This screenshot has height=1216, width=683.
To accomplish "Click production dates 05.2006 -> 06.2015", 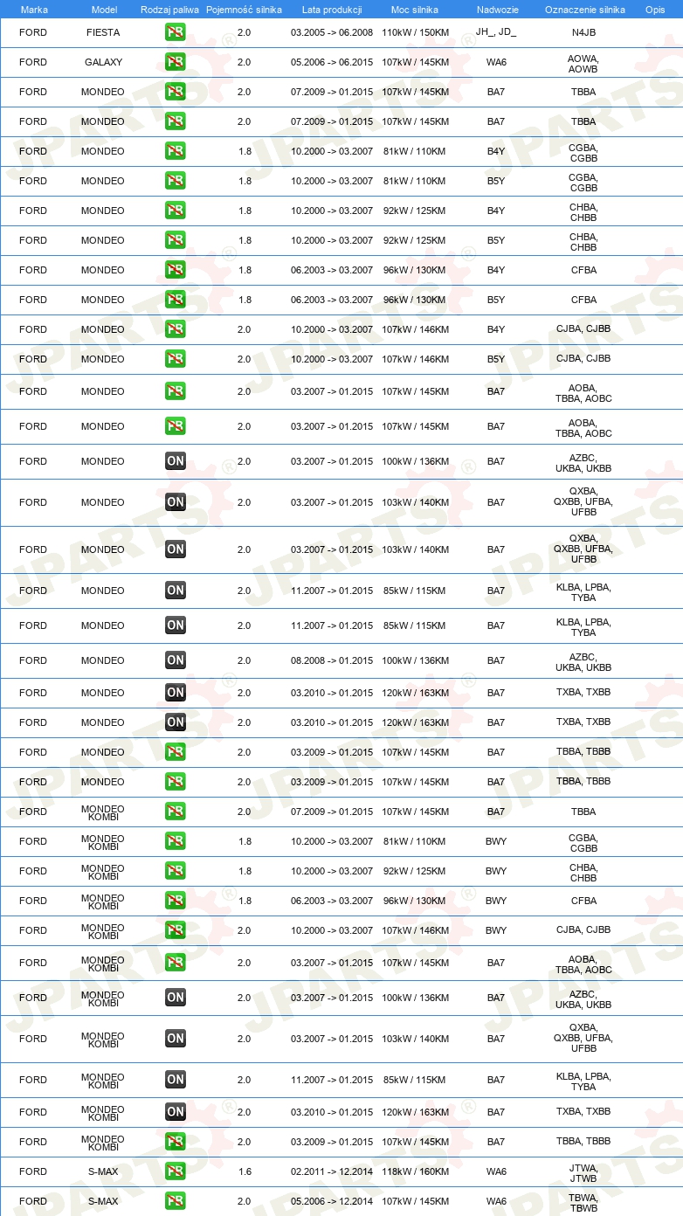I will click(x=332, y=62).
